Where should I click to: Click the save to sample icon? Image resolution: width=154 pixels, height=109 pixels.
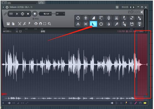click(132, 24)
